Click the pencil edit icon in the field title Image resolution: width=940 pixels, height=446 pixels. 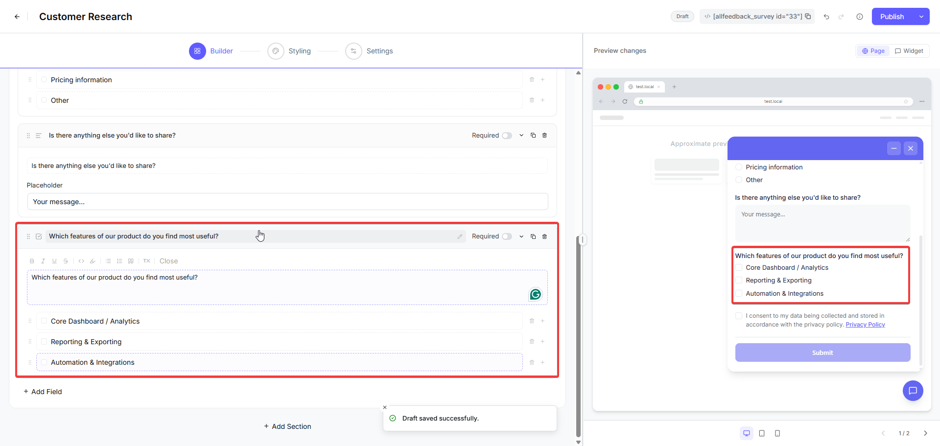point(460,236)
